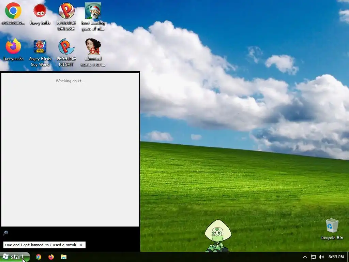Screen dimensions: 349x262
Task: Open the network icon in the system tray
Action: point(313,257)
